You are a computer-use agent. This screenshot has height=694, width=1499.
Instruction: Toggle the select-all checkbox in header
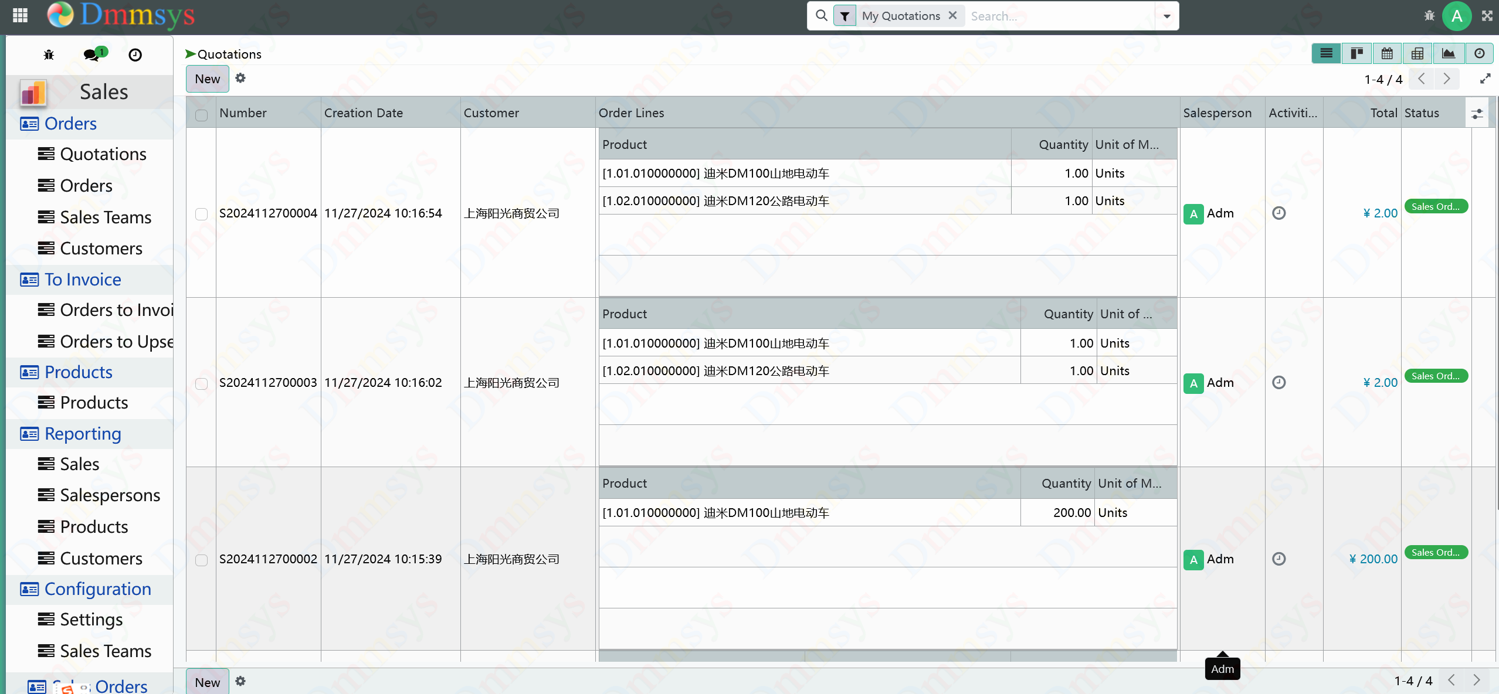201,115
